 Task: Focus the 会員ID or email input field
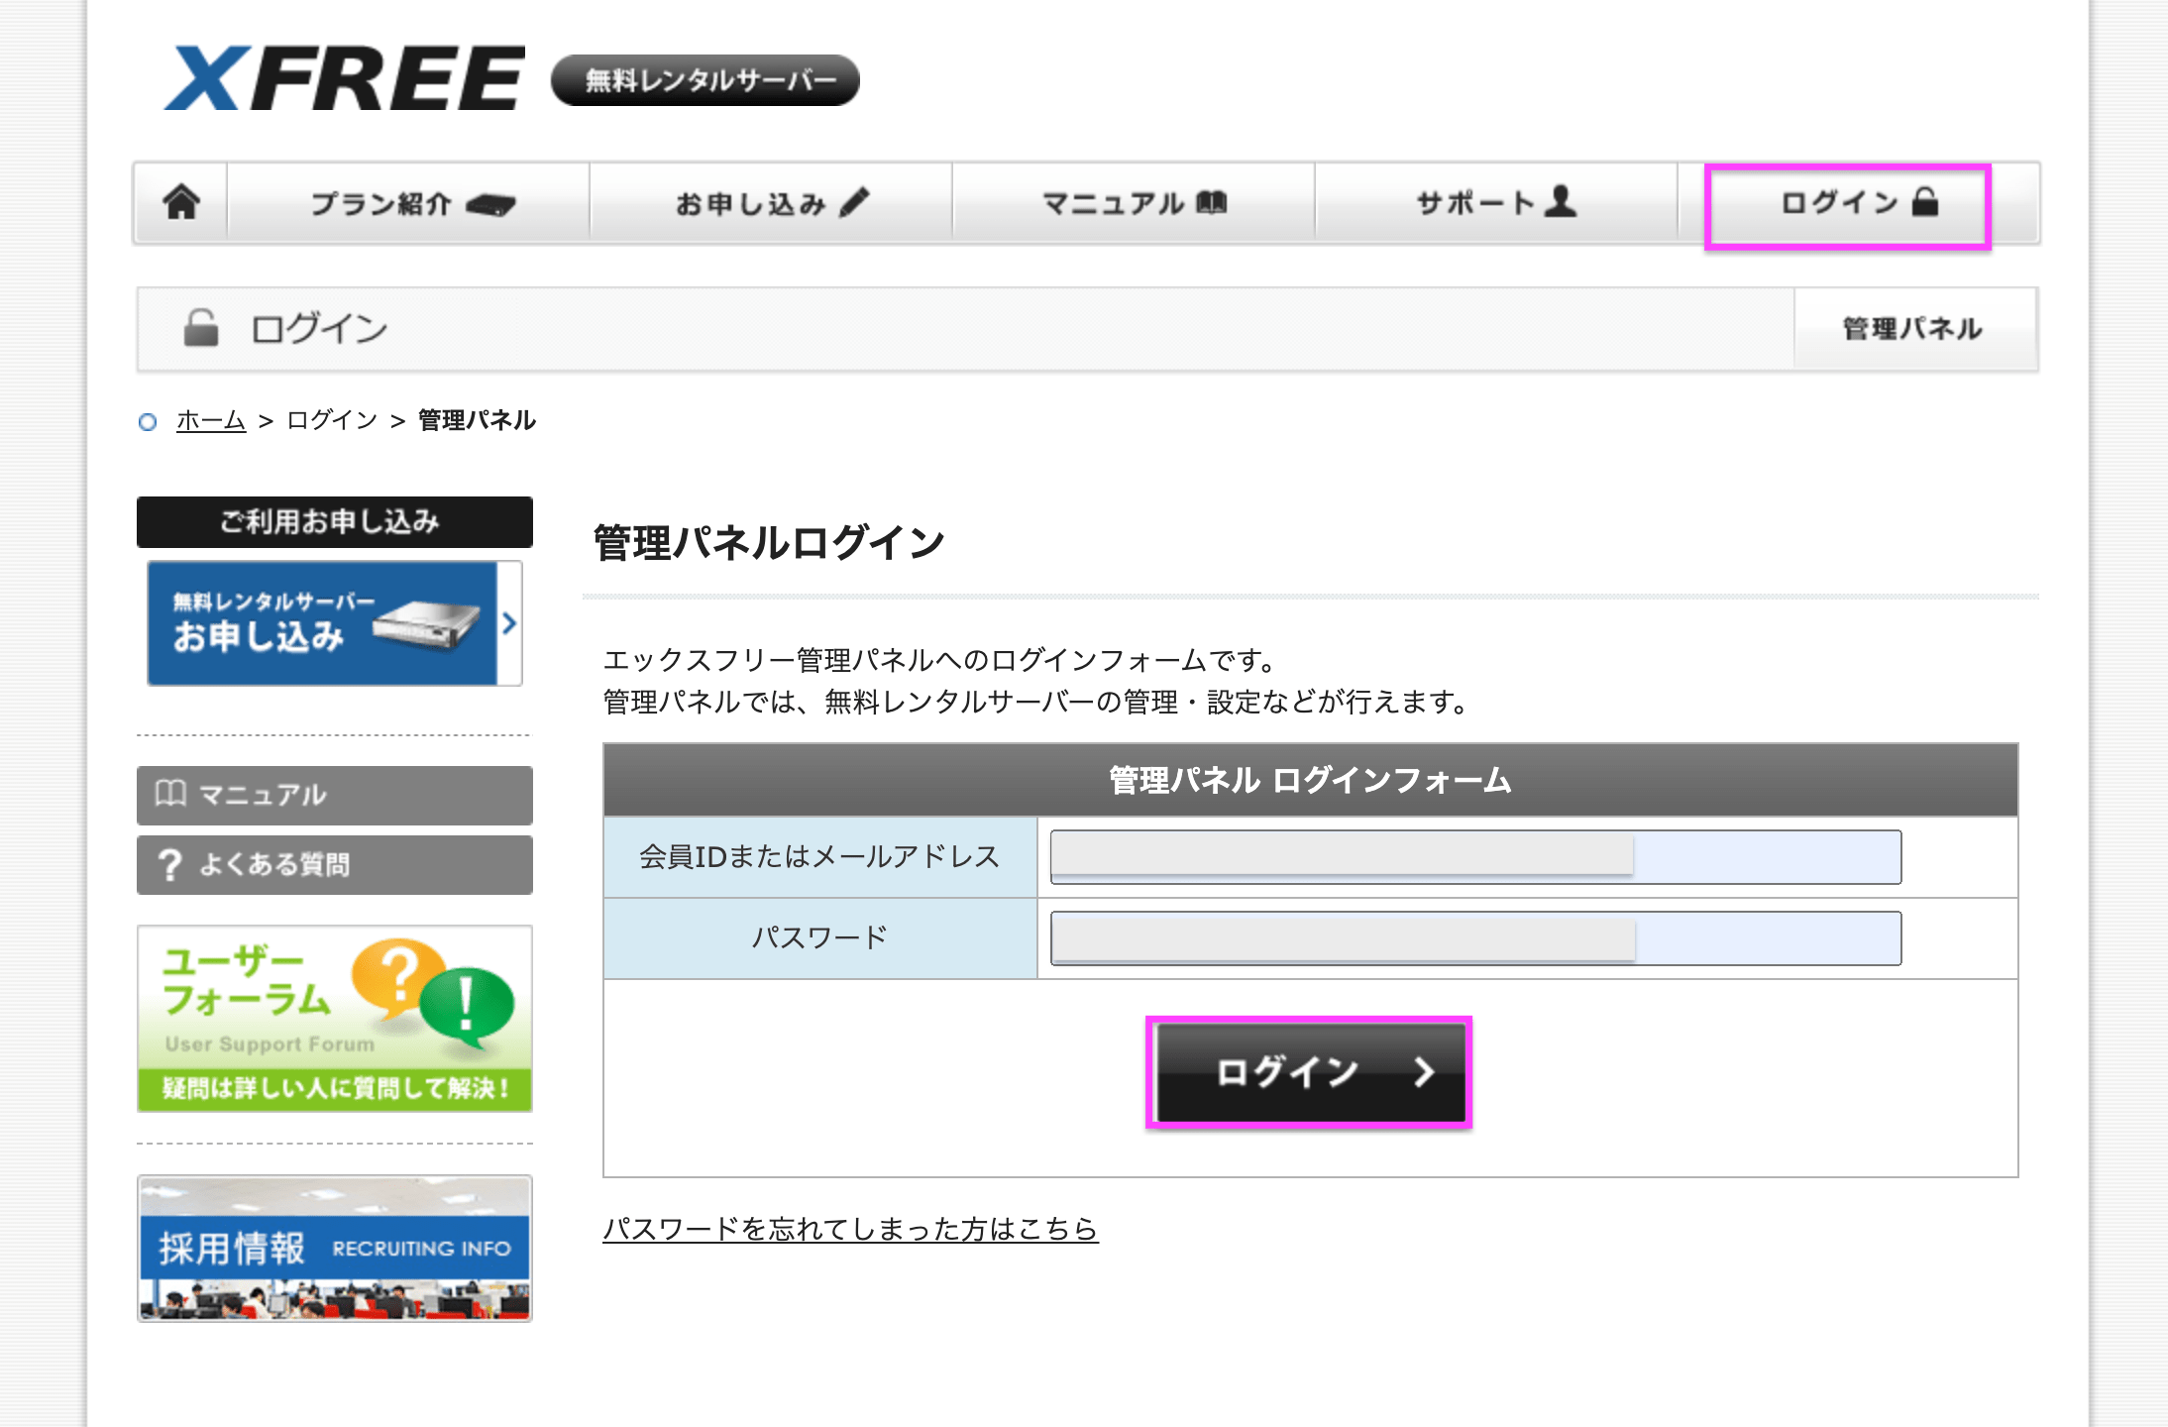click(1474, 856)
